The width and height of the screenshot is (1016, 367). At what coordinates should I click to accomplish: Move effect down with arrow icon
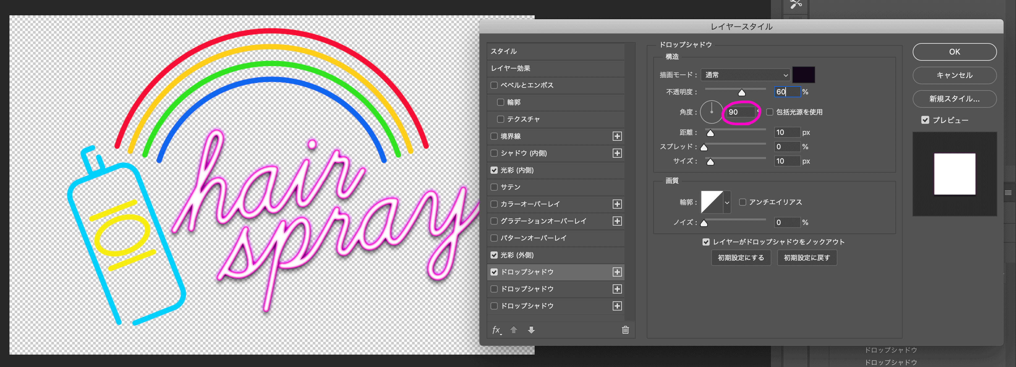pos(531,330)
